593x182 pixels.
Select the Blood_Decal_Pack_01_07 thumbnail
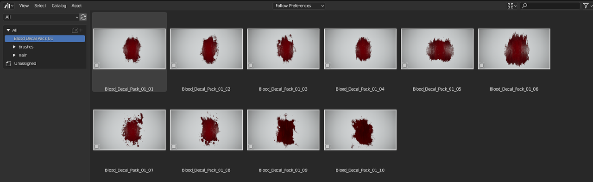[129, 130]
